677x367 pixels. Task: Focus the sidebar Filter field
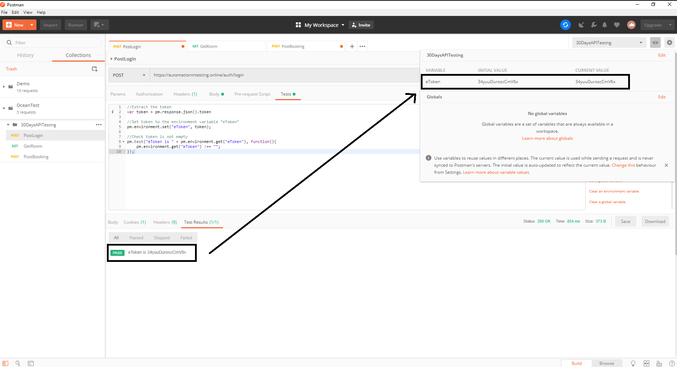click(x=52, y=42)
